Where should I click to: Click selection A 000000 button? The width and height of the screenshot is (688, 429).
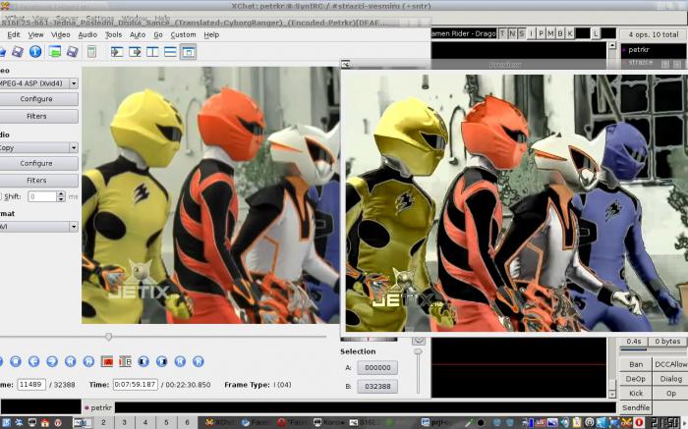click(x=377, y=368)
